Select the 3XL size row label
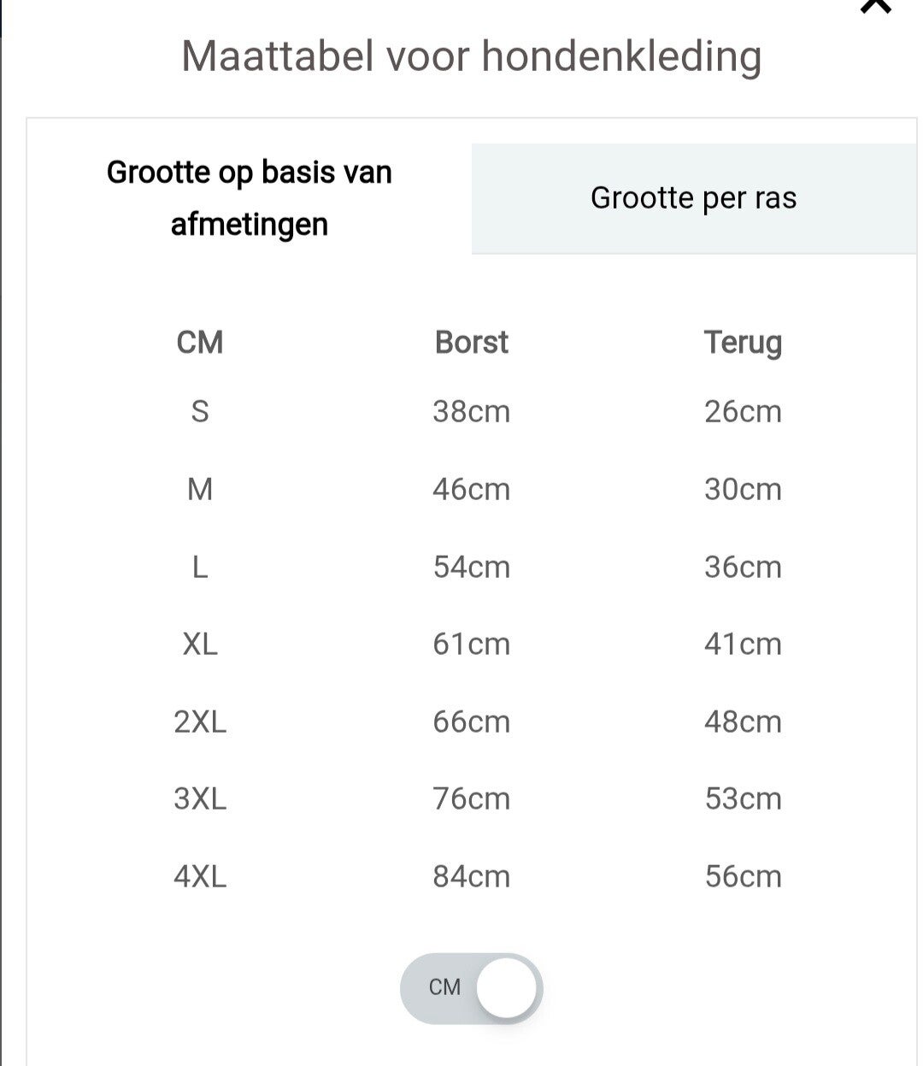Screen dimensions: 923x1066 [x=200, y=798]
